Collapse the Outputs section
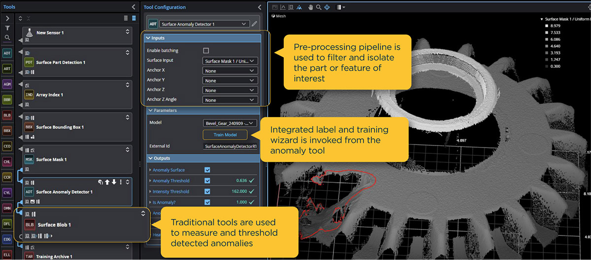This screenshot has width=591, height=260. coord(151,158)
